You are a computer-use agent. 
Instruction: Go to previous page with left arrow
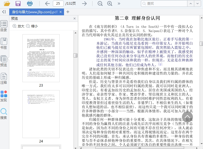(47, 4)
